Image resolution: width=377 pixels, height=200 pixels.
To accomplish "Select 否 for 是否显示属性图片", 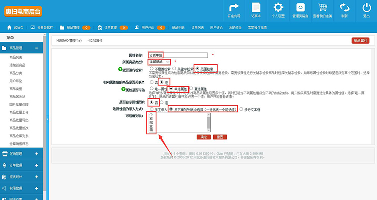I will click(152, 102).
